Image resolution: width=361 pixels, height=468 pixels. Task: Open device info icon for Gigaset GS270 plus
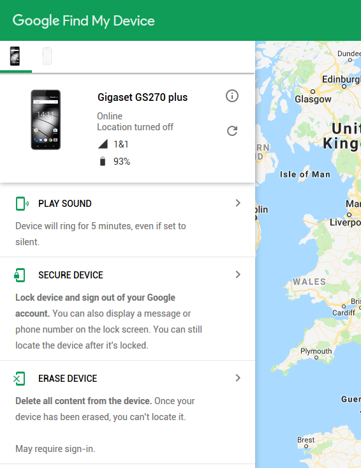232,96
